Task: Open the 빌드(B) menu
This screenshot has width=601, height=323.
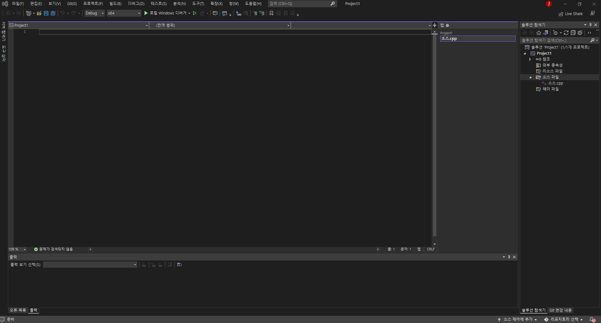Action: 115,4
